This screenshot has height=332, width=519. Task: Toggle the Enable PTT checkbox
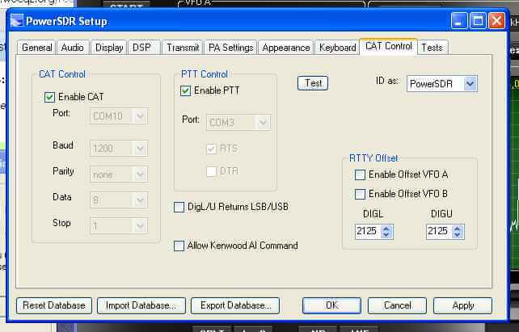tap(185, 91)
